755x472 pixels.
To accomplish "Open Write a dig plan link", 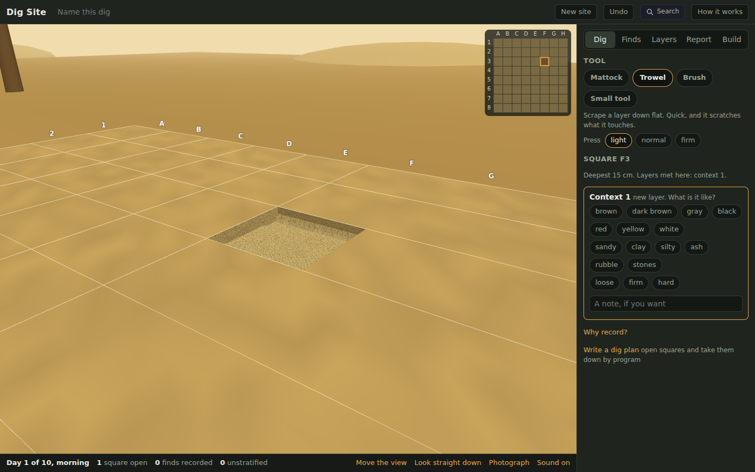I will pyautogui.click(x=611, y=350).
